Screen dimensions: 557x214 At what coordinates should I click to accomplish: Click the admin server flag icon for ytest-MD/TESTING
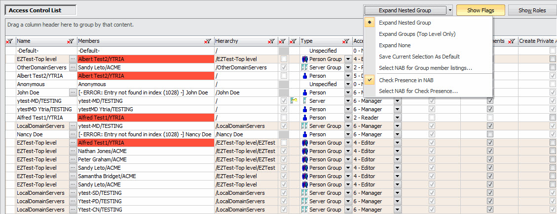pos(293,101)
